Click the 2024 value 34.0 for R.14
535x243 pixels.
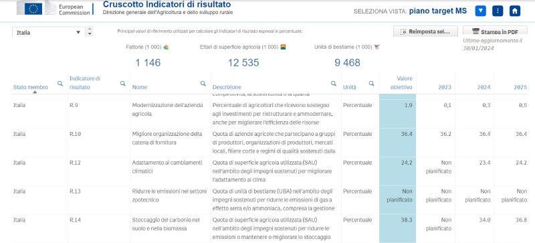485,220
